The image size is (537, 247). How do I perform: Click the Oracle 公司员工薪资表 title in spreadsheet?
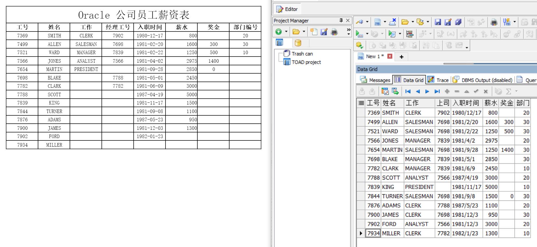(x=134, y=15)
